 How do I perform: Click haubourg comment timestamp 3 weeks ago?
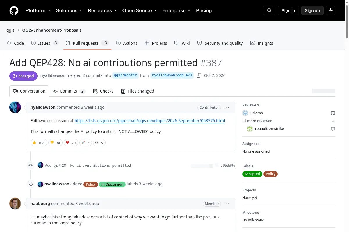pyautogui.click(x=87, y=204)
